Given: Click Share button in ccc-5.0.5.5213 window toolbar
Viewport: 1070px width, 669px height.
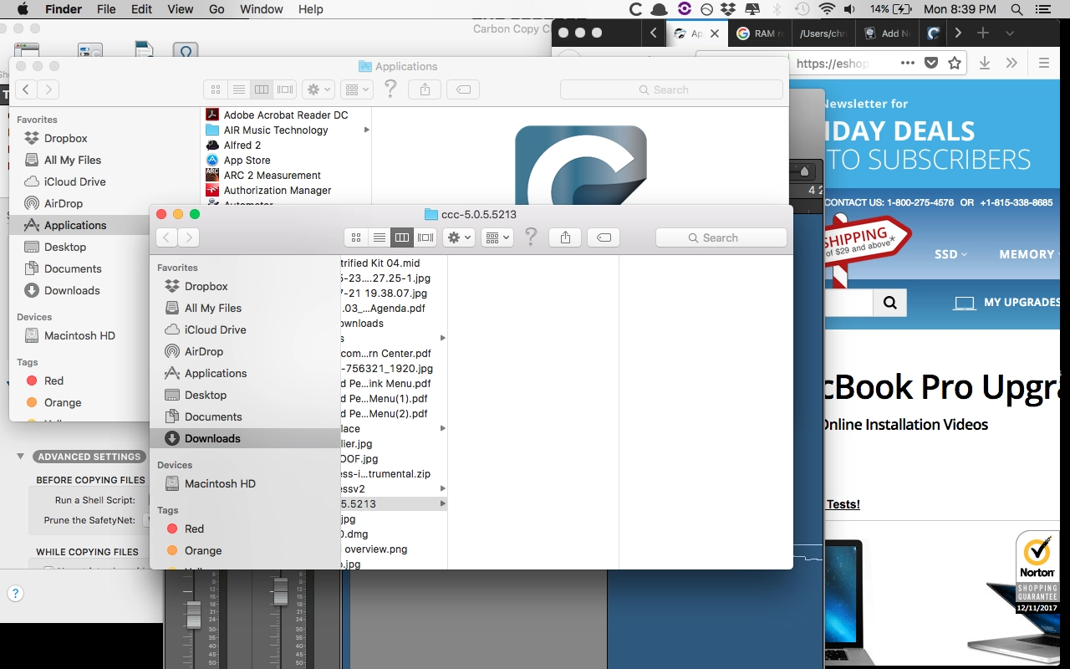Looking at the screenshot, I should point(565,237).
